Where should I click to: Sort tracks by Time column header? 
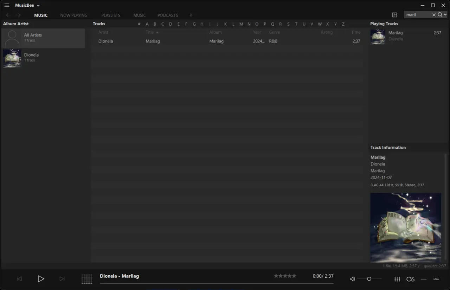coord(356,32)
